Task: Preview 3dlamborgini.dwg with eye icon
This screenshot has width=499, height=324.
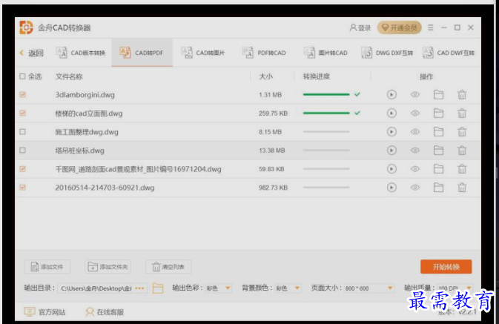Action: pos(415,94)
